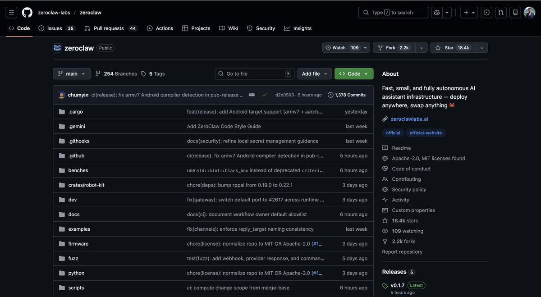Open the create new plus dropdown
The height and width of the screenshot is (297, 541).
[x=469, y=13]
